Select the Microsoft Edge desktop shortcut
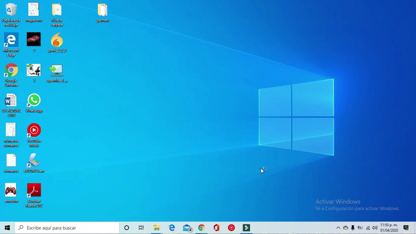The image size is (416, 234). (11, 45)
